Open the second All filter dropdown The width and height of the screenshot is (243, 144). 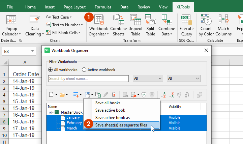pos(183,79)
